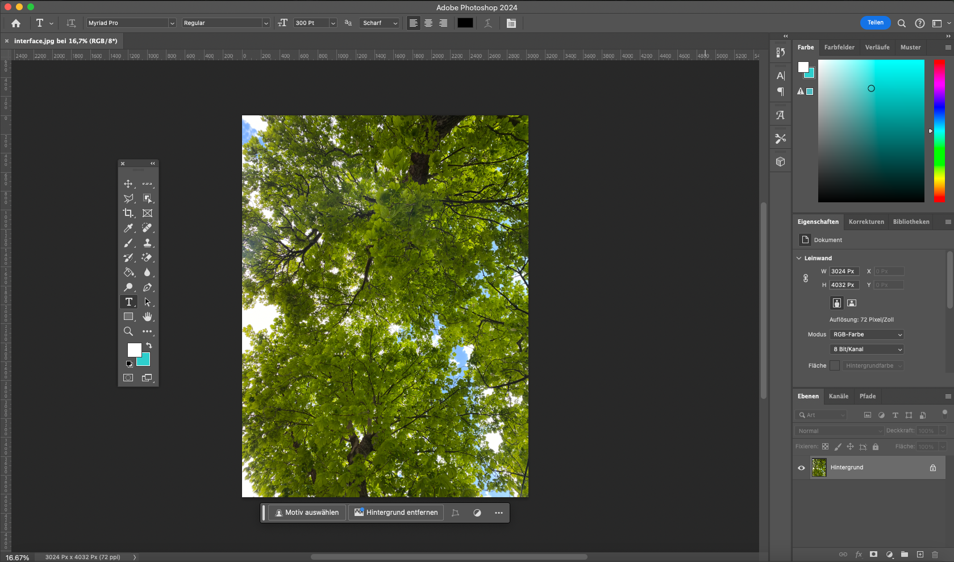The image size is (954, 562).
Task: Click the rainbow hue slider
Action: (940, 131)
